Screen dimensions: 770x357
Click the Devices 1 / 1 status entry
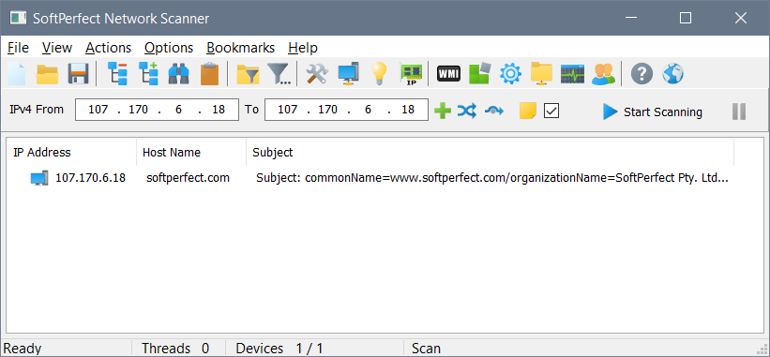(x=279, y=349)
